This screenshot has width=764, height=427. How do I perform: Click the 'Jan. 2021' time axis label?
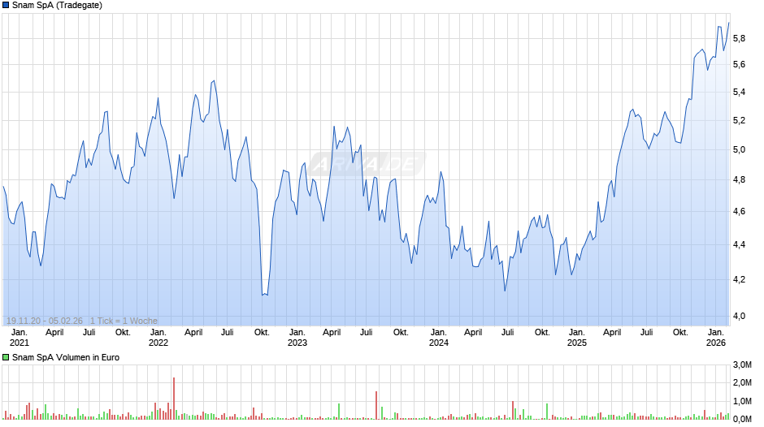(x=19, y=338)
